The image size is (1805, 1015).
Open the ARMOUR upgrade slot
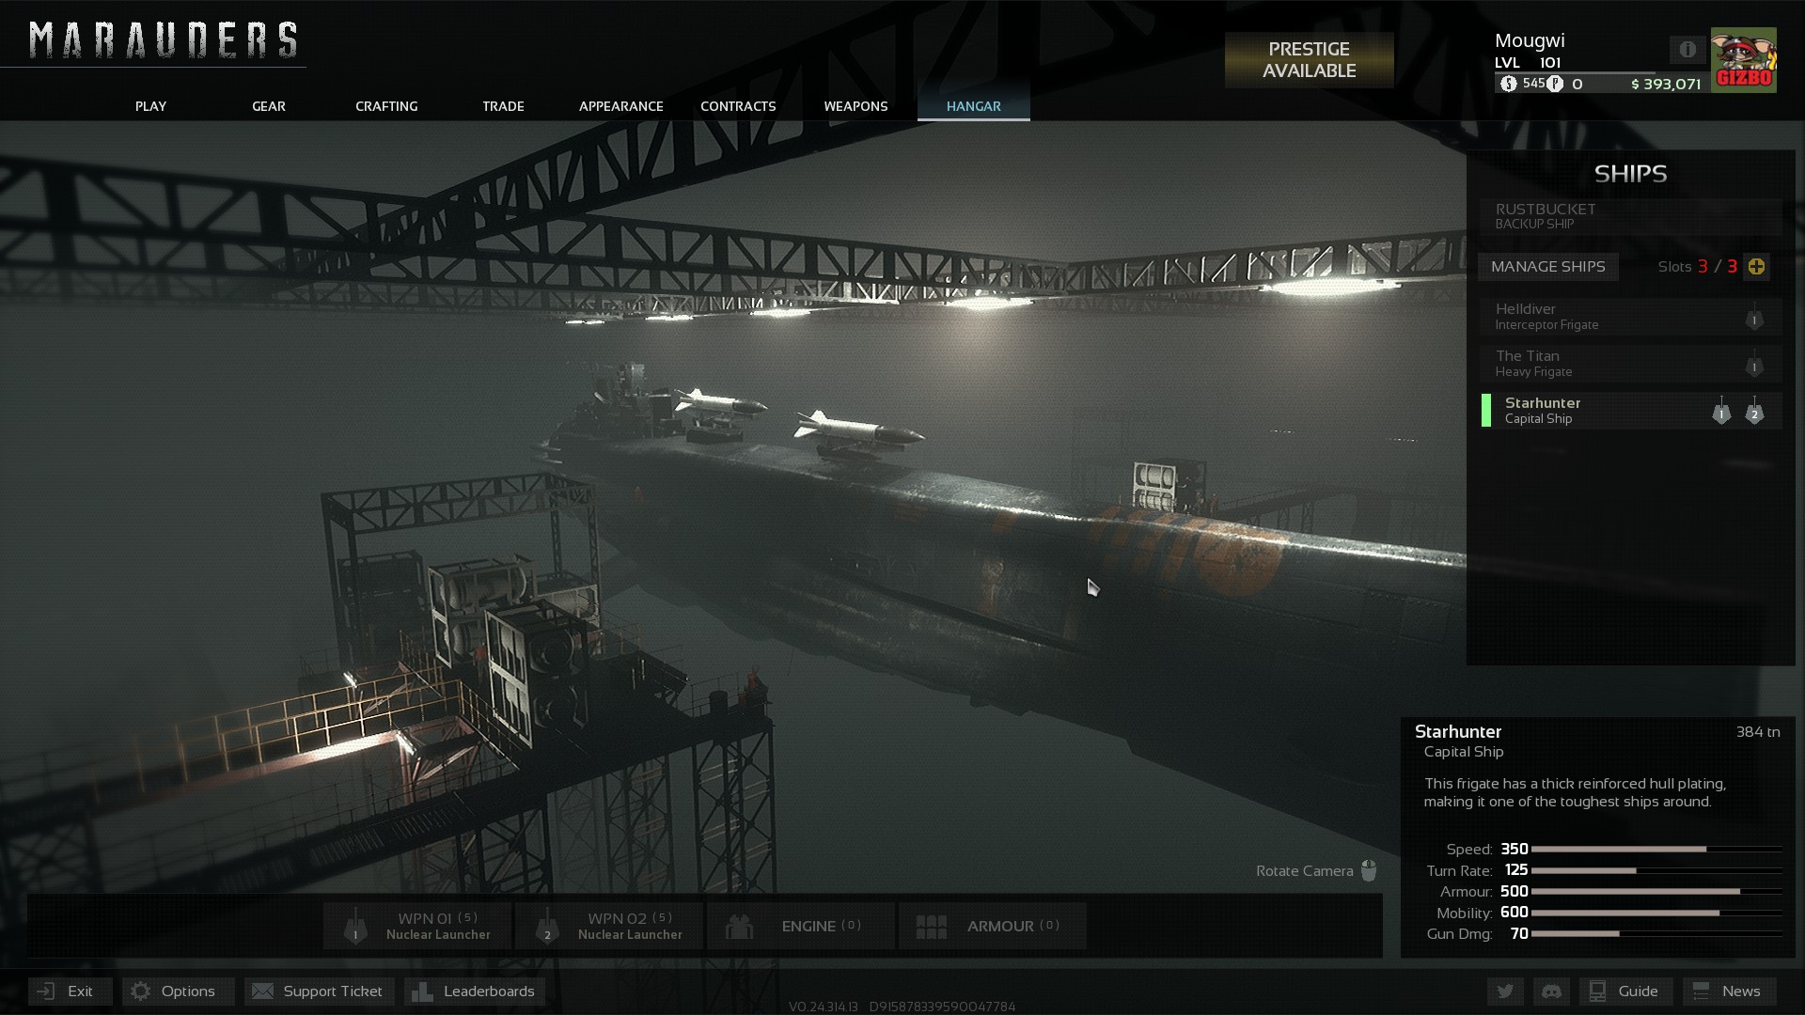click(993, 926)
